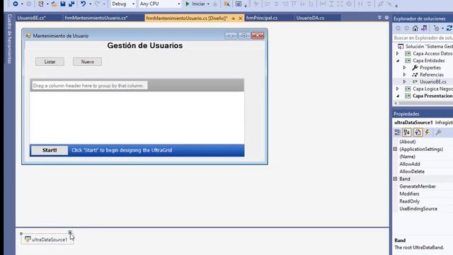This screenshot has width=453, height=255.
Task: Switch properties to categorized view
Action: tap(398, 132)
